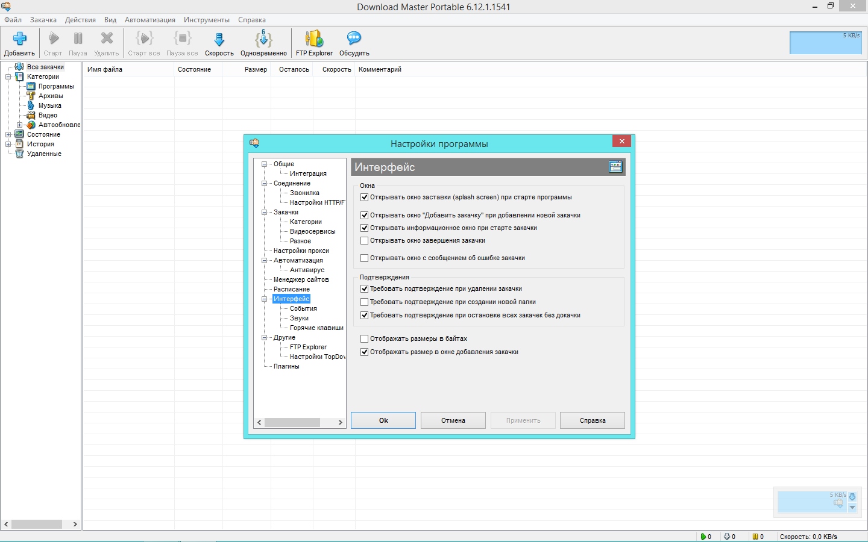Click the green active downloads status icon
The width and height of the screenshot is (868, 542).
[x=703, y=537]
